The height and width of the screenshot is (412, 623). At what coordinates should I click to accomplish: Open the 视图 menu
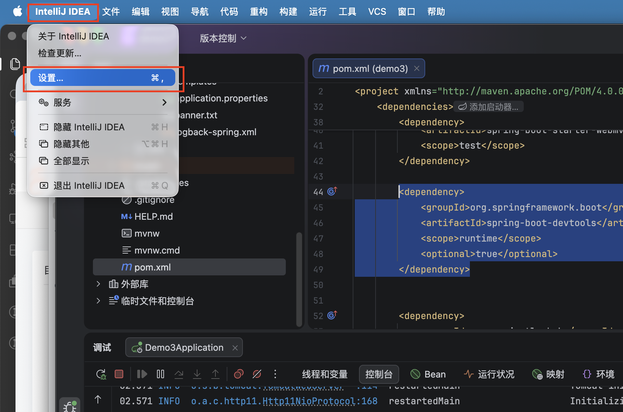pos(170,12)
